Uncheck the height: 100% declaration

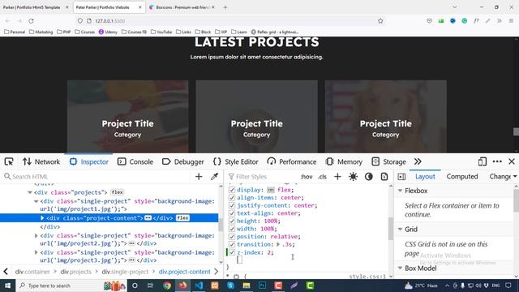[232, 221]
